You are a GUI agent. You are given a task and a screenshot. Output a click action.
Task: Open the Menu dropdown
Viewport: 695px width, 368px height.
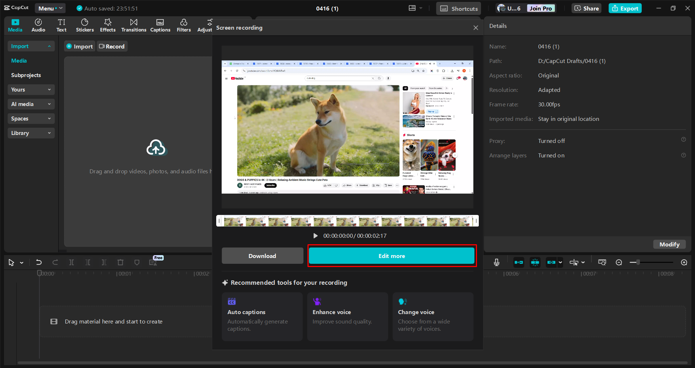point(50,8)
